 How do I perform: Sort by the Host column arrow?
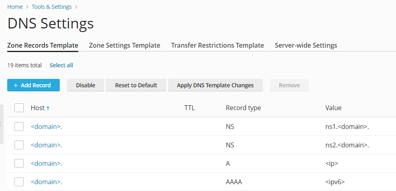pos(48,108)
